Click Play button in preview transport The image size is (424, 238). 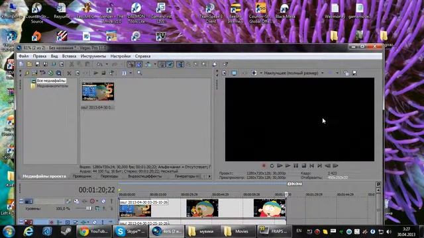pos(288,166)
